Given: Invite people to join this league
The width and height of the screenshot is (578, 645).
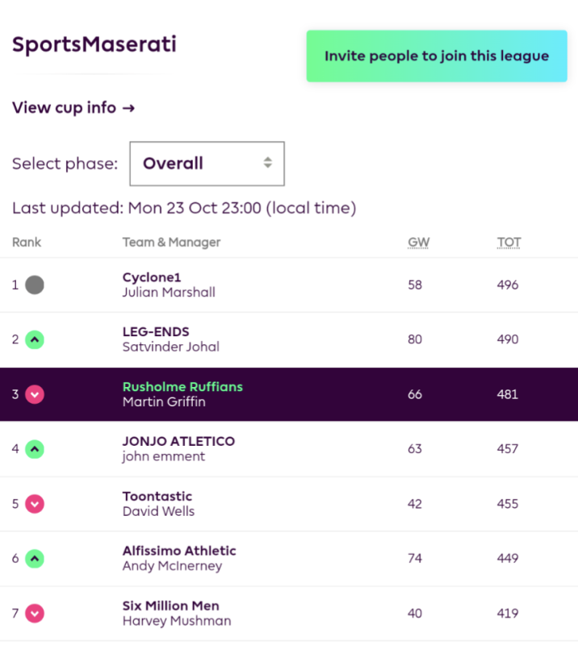Looking at the screenshot, I should pos(437,56).
